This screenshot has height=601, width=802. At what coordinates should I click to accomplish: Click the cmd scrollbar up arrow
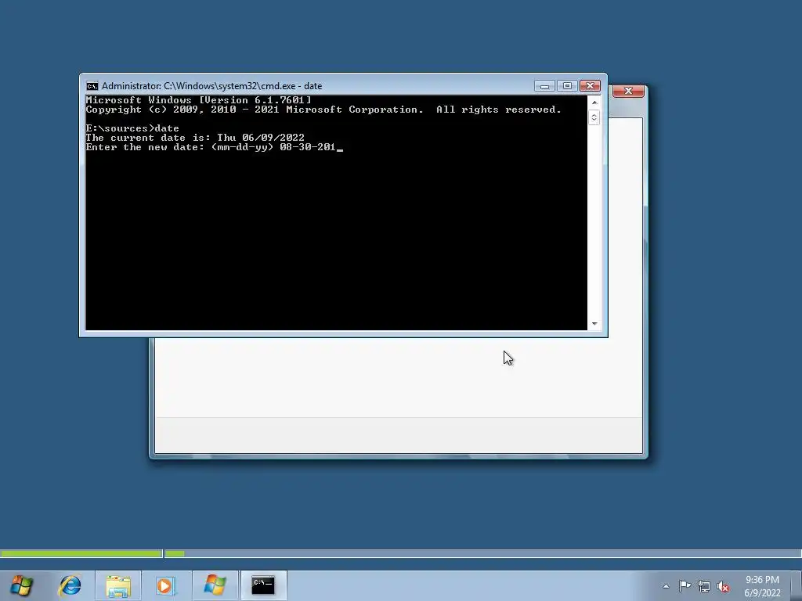click(594, 103)
